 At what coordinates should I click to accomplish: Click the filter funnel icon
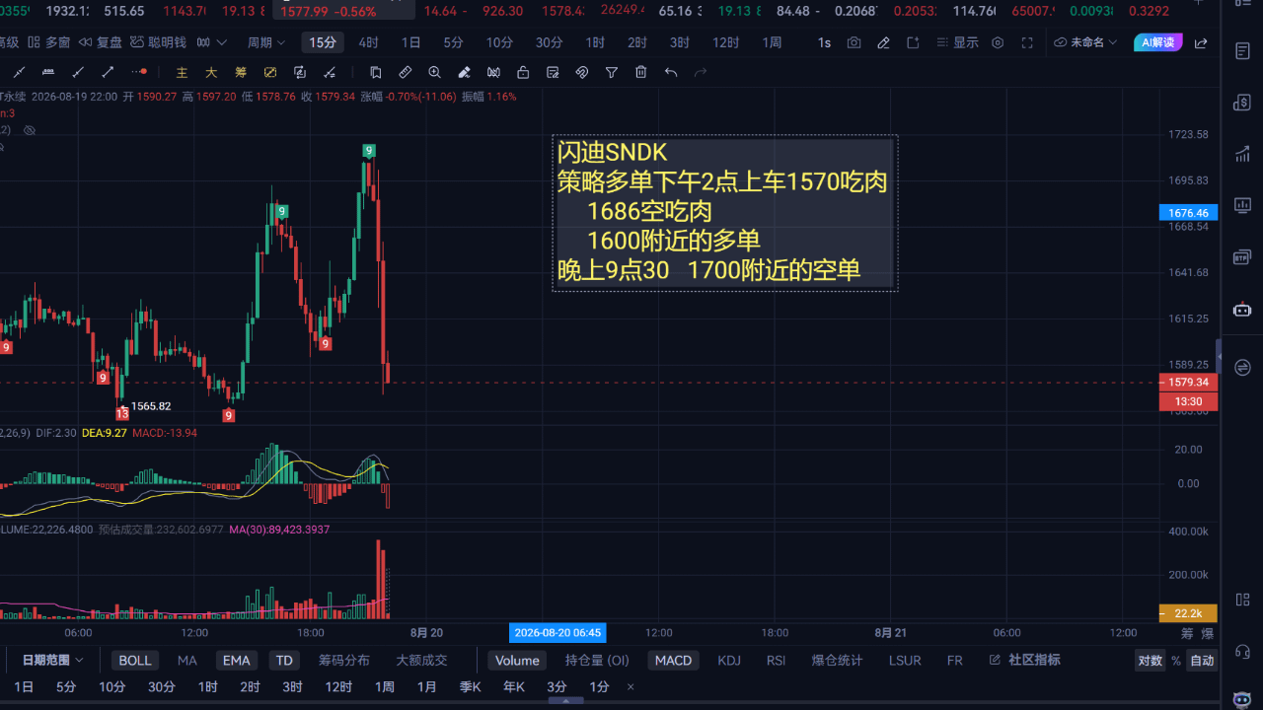(x=612, y=72)
